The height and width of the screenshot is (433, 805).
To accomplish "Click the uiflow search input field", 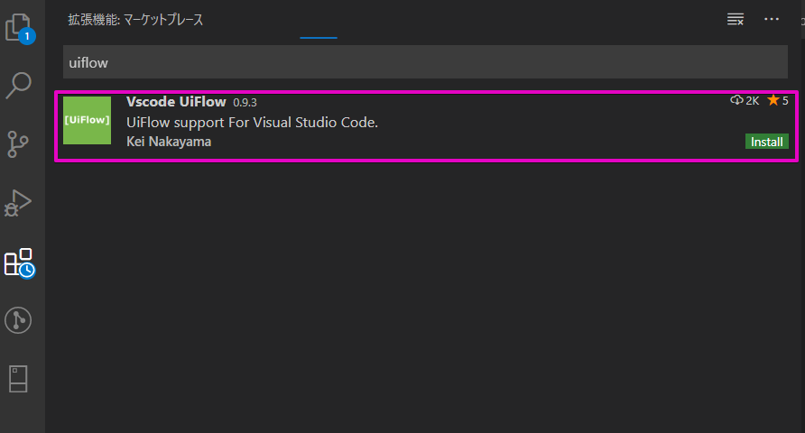I will 425,62.
